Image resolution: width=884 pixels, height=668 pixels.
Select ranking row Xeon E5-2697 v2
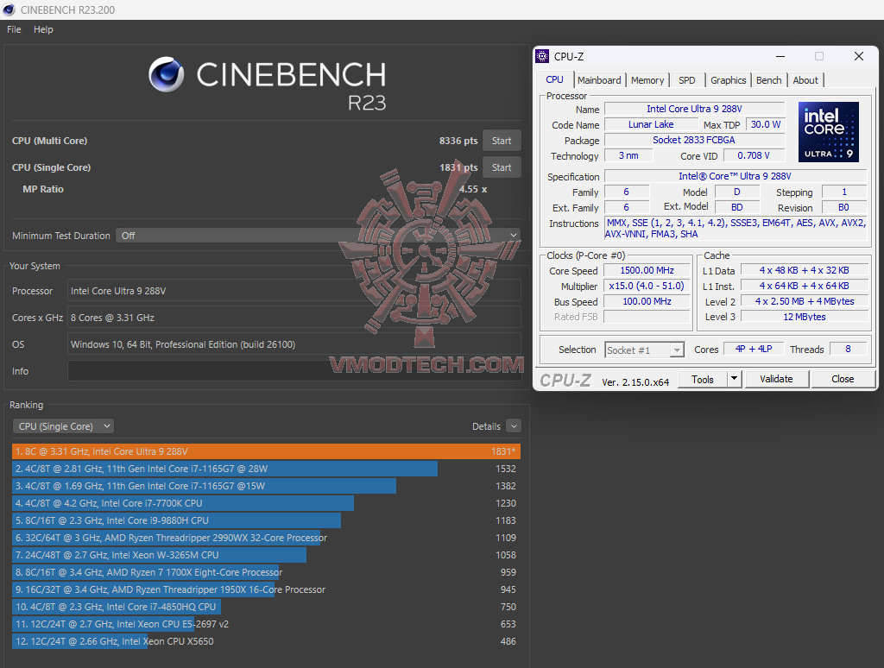[x=266, y=624]
